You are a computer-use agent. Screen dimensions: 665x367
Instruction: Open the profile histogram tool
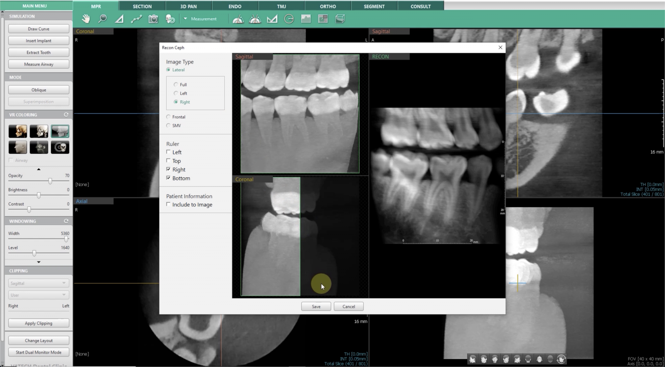(x=306, y=19)
